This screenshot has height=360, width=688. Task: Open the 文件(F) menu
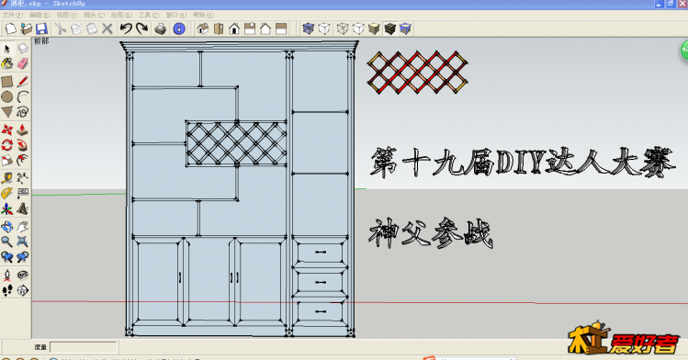pos(12,15)
